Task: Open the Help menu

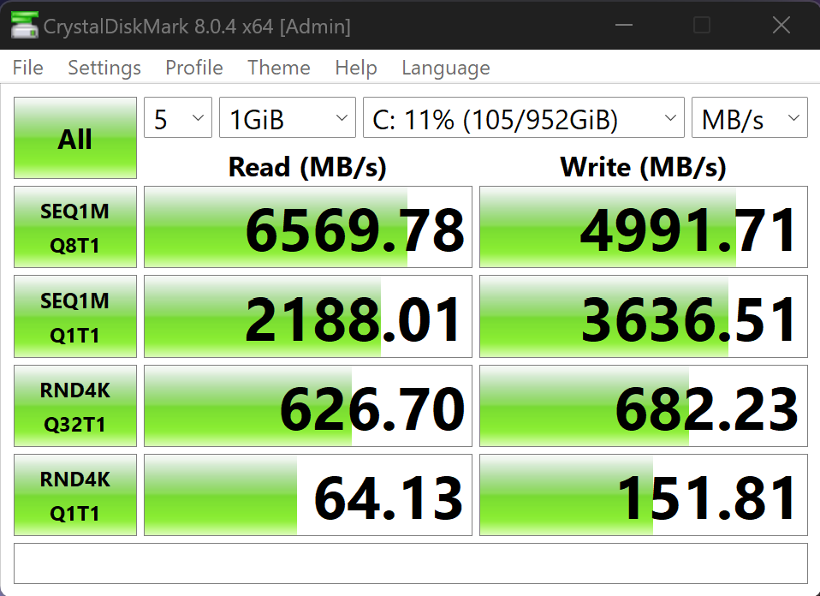Action: [x=355, y=68]
